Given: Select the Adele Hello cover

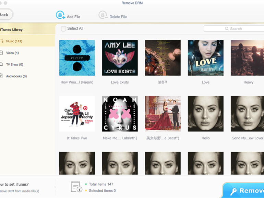Looking at the screenshot, I should click(206, 114).
